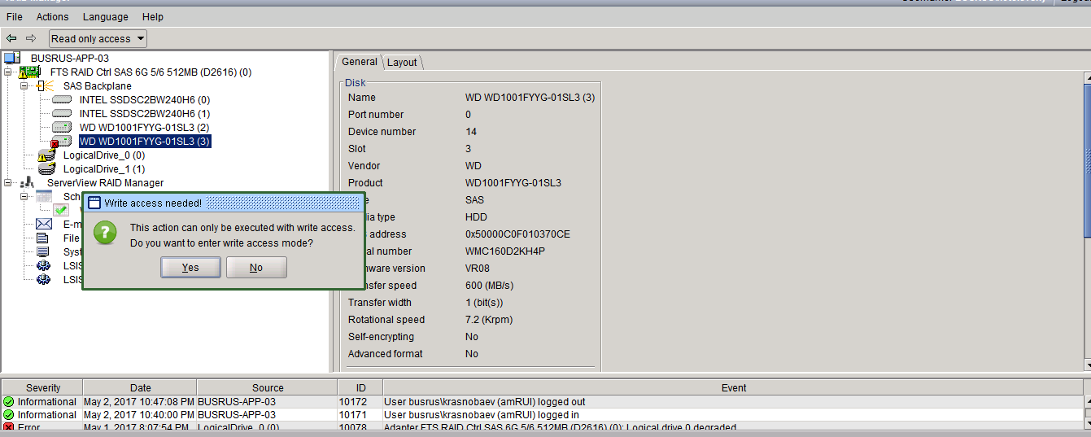Image resolution: width=1091 pixels, height=437 pixels.
Task: Click the forward navigation arrow
Action: point(31,38)
